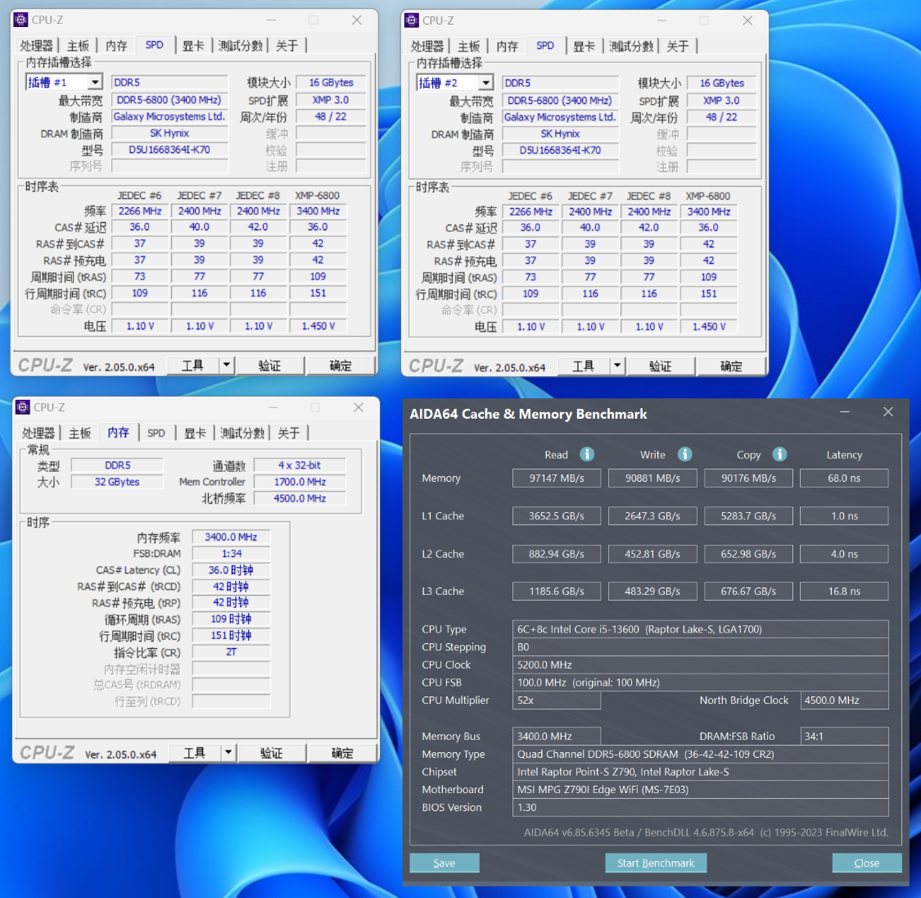Click the CPU Clock 5200.0 MHz field
The image size is (921, 898).
click(x=700, y=664)
